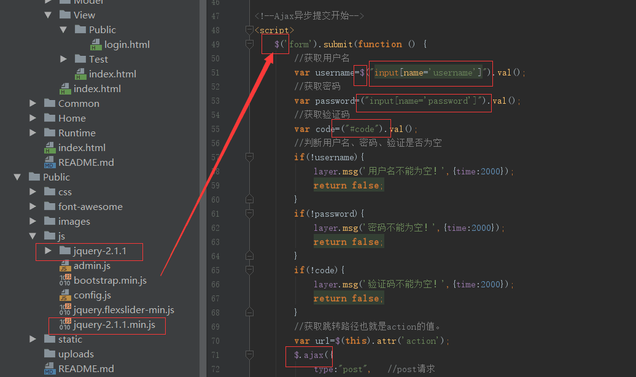Fold the if(!code) block at line 65
This screenshot has width=636, height=377.
(x=249, y=270)
